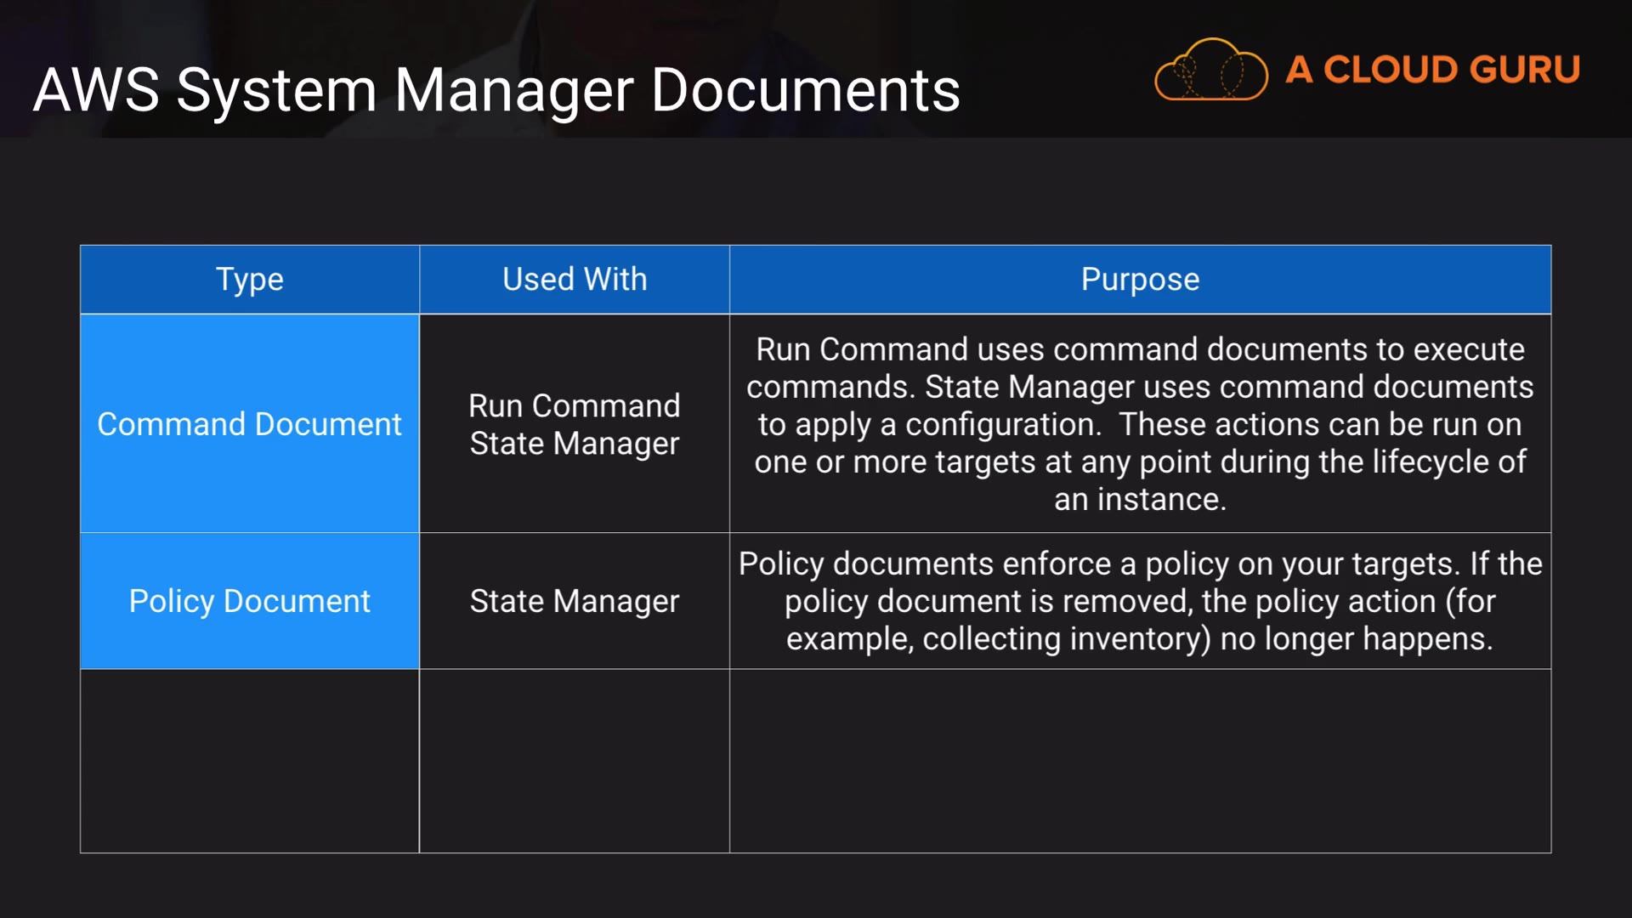Click the empty Purpose cell in last row
1632x918 pixels.
click(1140, 761)
